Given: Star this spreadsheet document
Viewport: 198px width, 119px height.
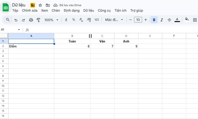Looking at the screenshot, I should [x=40, y=5].
